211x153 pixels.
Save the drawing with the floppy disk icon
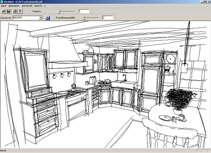[x=9, y=11]
